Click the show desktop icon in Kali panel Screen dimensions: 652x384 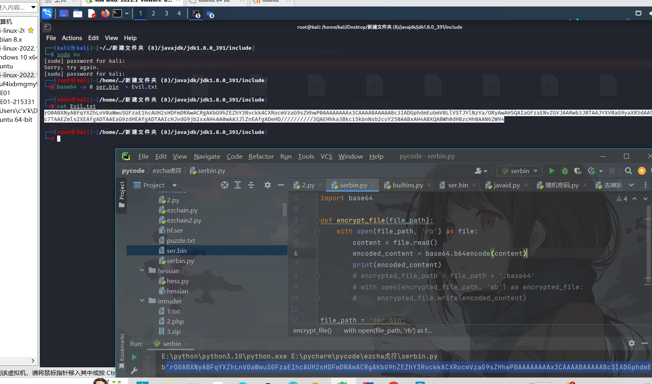64,13
